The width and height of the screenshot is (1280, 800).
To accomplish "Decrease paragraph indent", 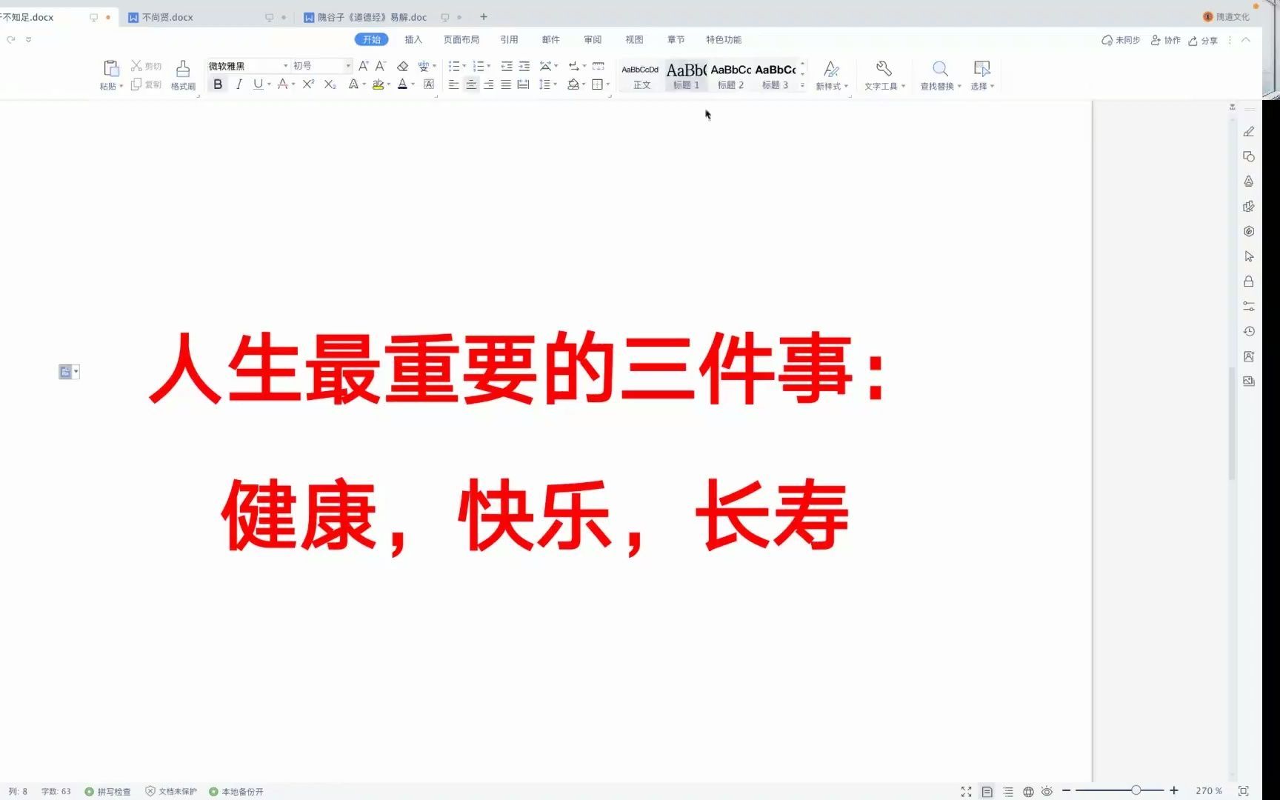I will click(x=507, y=66).
